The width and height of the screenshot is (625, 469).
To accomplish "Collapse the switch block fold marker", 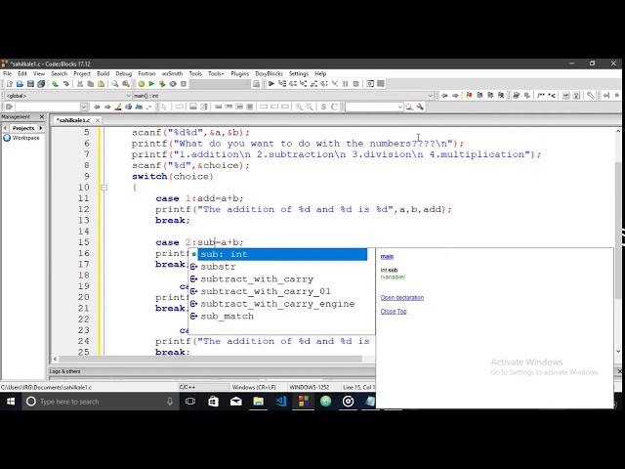I will (104, 188).
